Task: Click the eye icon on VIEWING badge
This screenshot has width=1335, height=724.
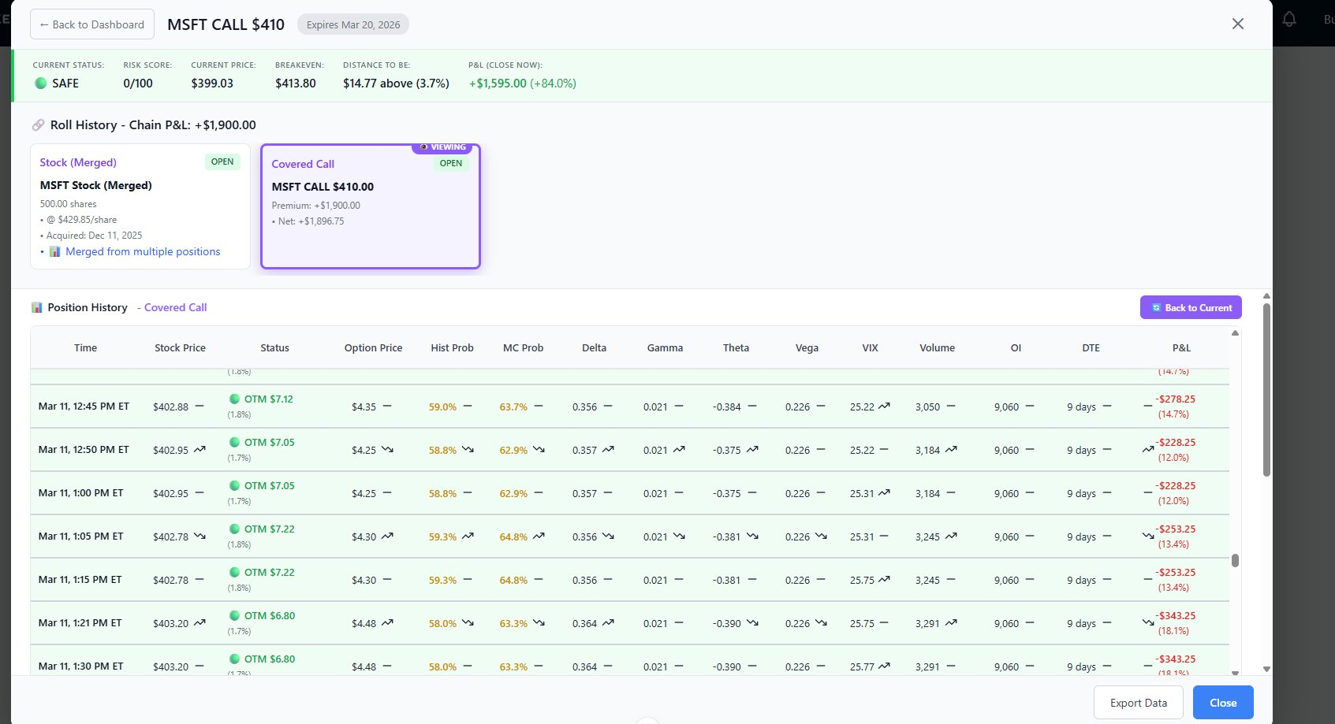Action: (x=424, y=147)
